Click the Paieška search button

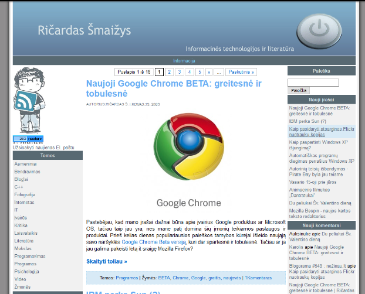tap(299, 90)
